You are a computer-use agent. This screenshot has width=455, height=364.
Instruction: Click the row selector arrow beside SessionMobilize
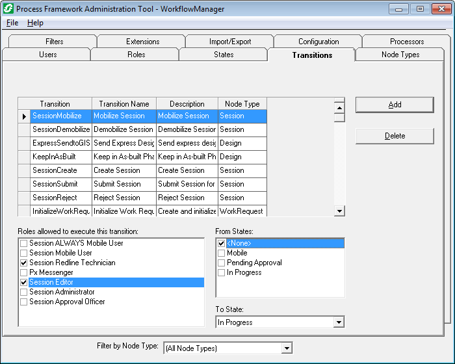pyautogui.click(x=24, y=116)
